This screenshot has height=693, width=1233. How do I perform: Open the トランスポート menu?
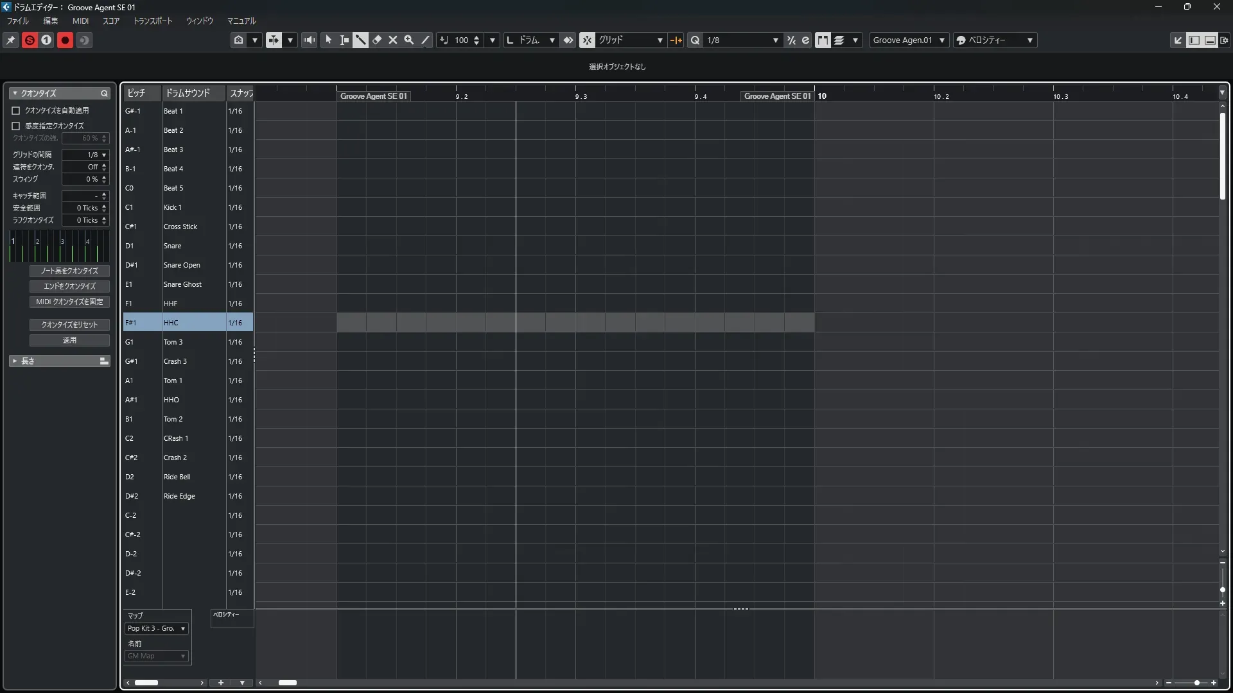coord(153,21)
